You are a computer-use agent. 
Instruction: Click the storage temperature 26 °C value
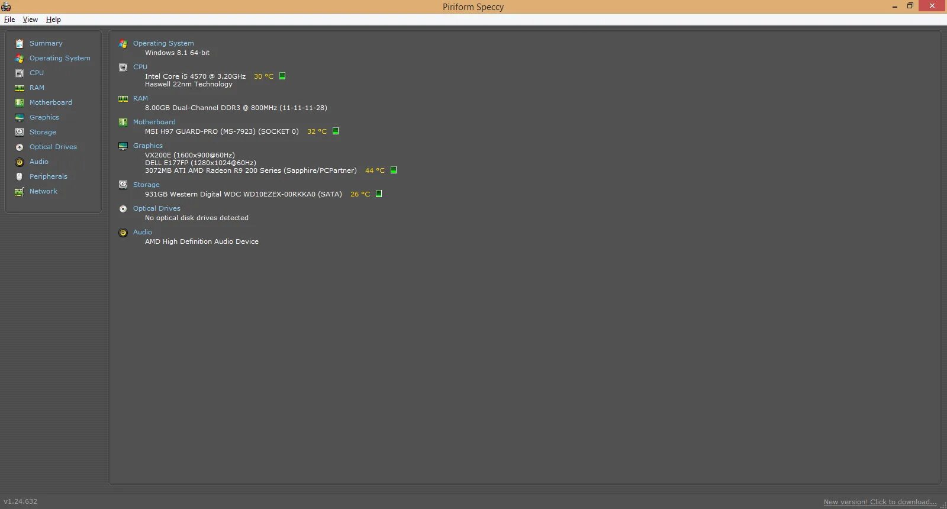click(x=360, y=194)
